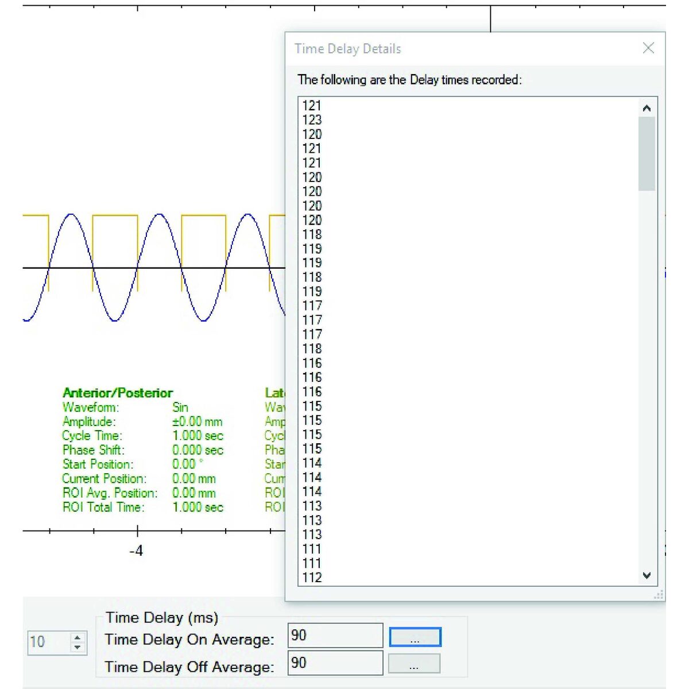Click the yellow square gating signal
The width and height of the screenshot is (689, 689).
[x=115, y=216]
